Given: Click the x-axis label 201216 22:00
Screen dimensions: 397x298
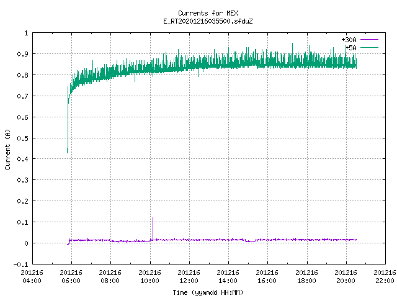Looking at the screenshot, I should coord(385,276).
